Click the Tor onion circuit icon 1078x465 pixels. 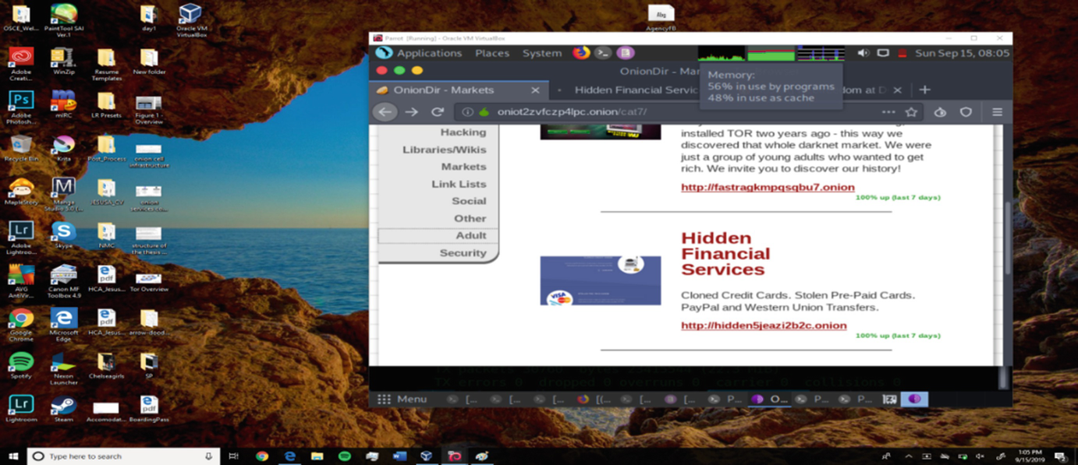tap(484, 112)
